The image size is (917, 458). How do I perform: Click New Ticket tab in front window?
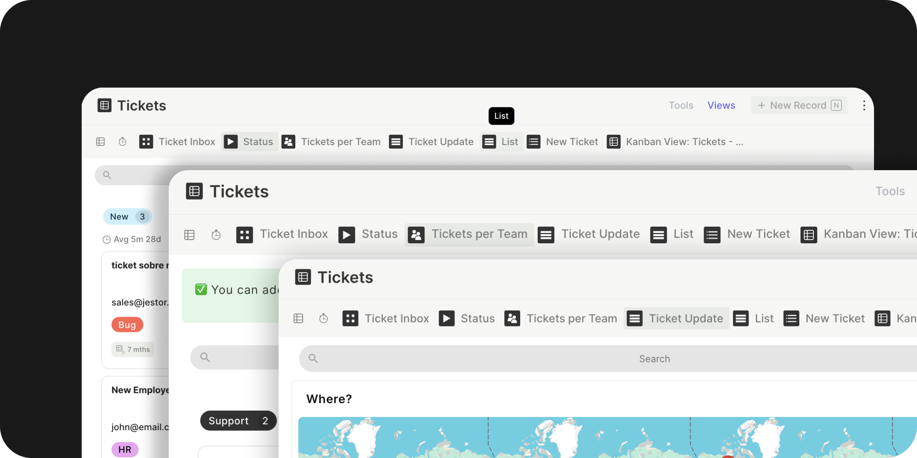[x=824, y=318]
